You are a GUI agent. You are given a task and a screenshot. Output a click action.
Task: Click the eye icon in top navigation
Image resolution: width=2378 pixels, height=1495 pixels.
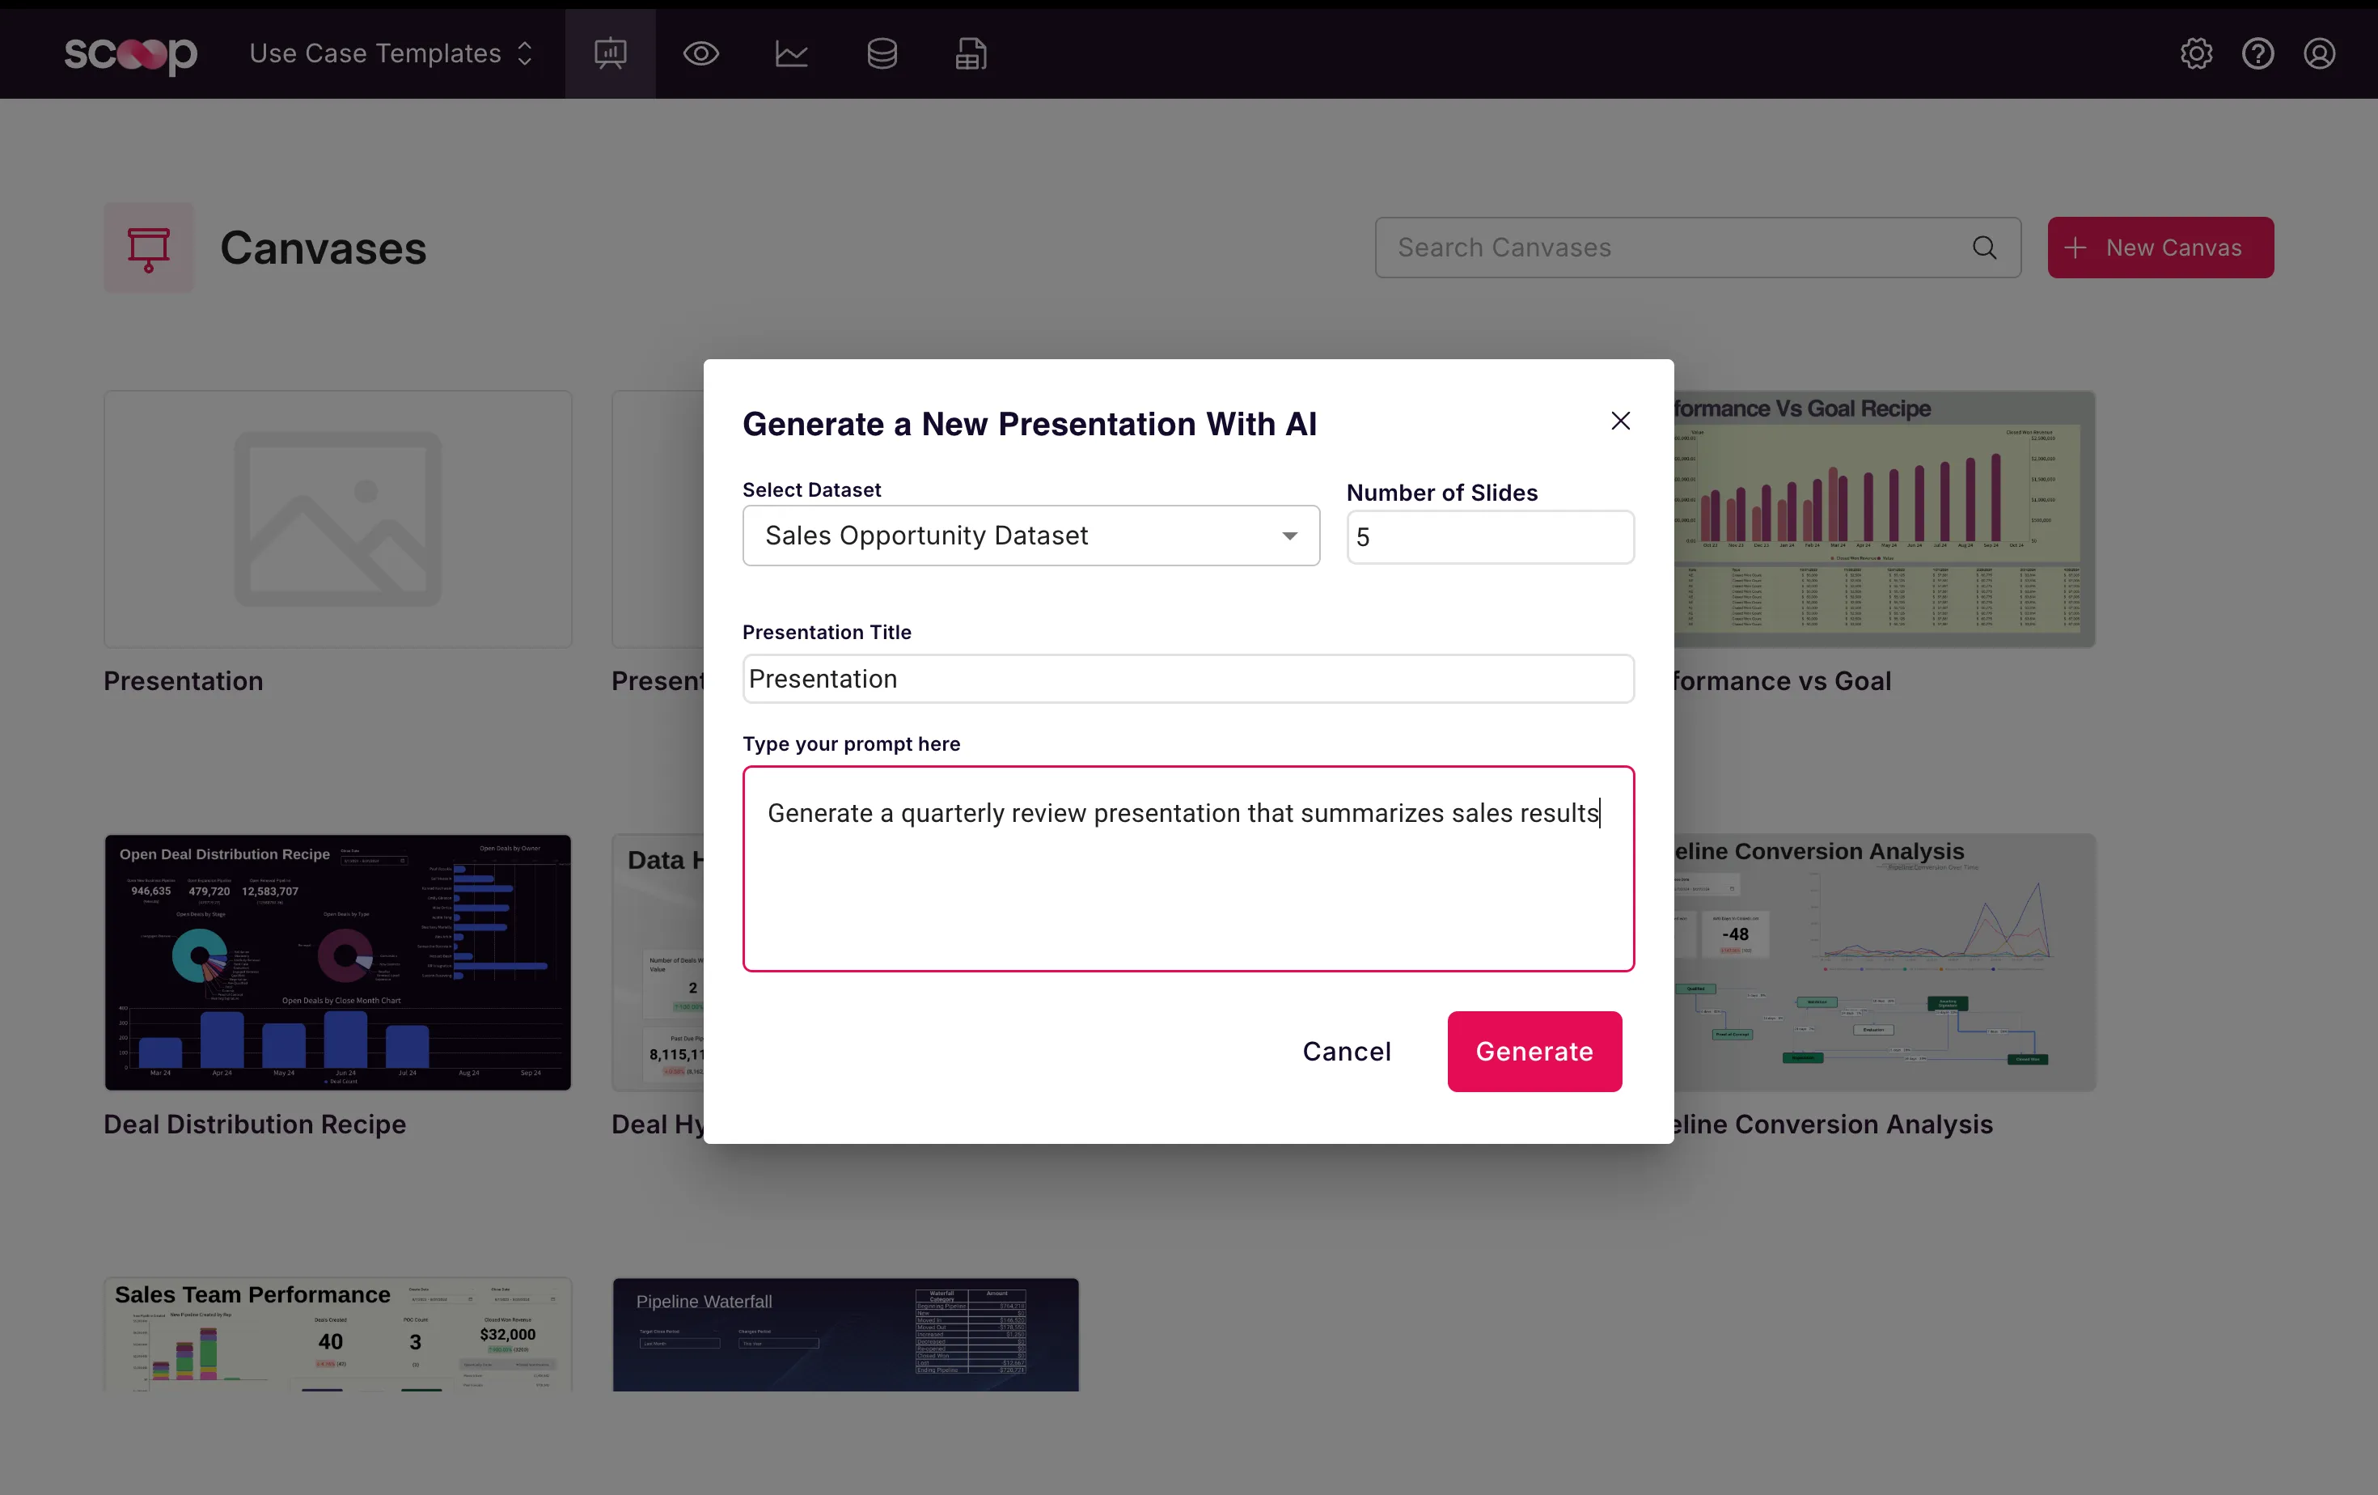[700, 53]
